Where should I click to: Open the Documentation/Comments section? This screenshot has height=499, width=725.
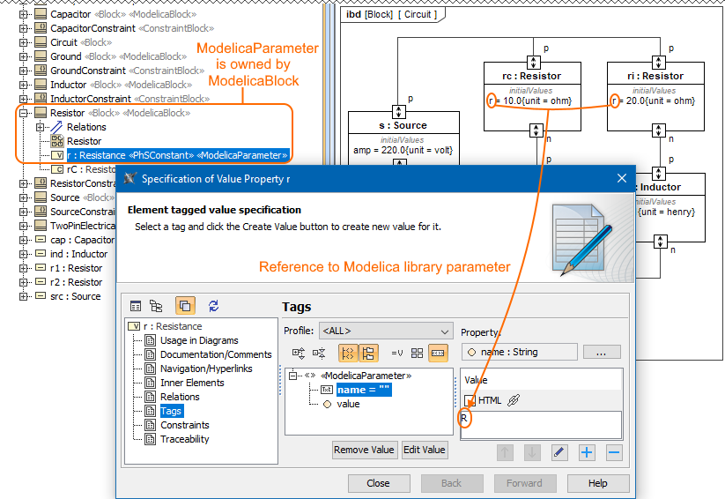point(216,354)
